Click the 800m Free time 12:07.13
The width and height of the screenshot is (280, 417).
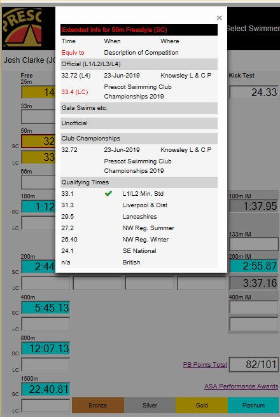46,348
